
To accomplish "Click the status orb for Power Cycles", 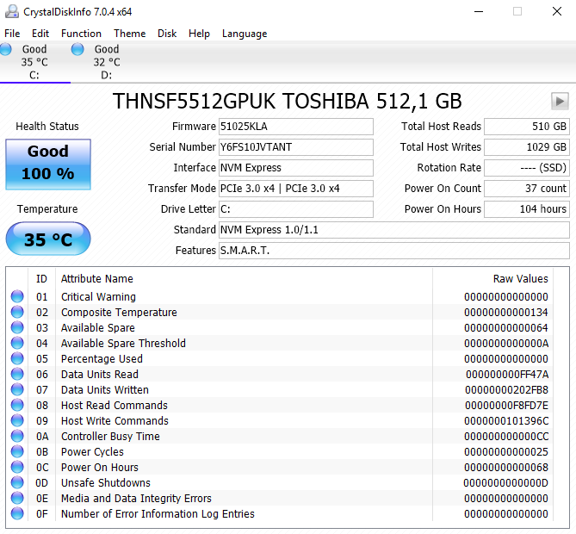I will click(17, 451).
